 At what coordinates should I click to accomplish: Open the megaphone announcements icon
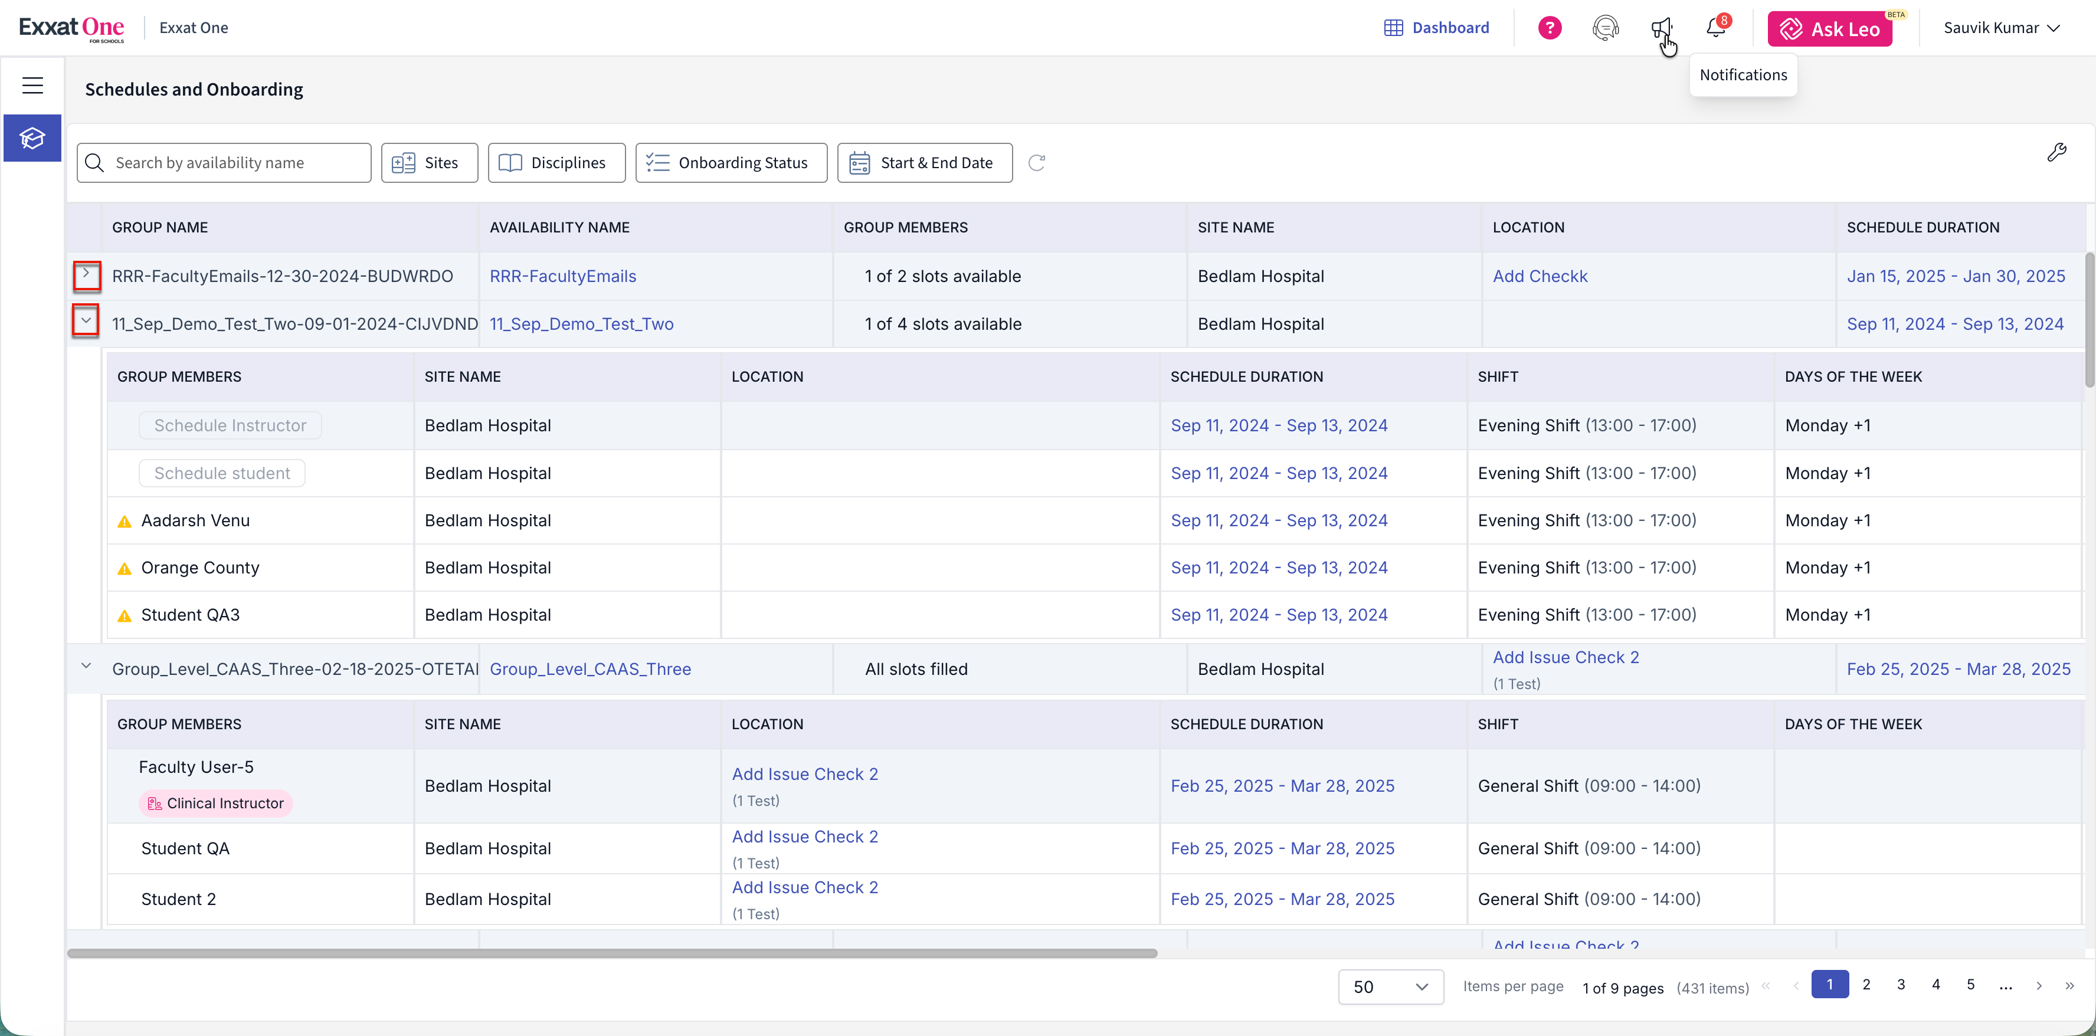tap(1661, 28)
